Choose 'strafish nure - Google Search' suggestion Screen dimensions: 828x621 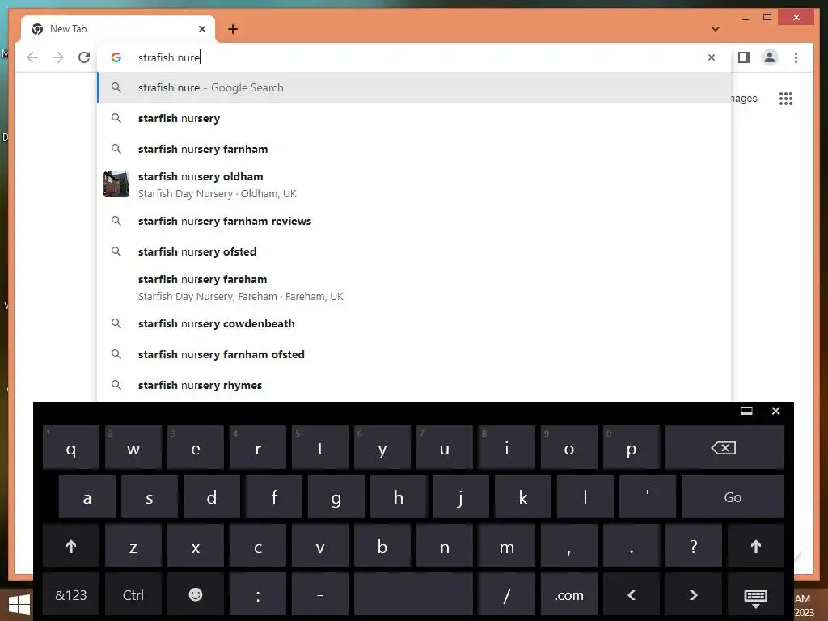tap(415, 87)
